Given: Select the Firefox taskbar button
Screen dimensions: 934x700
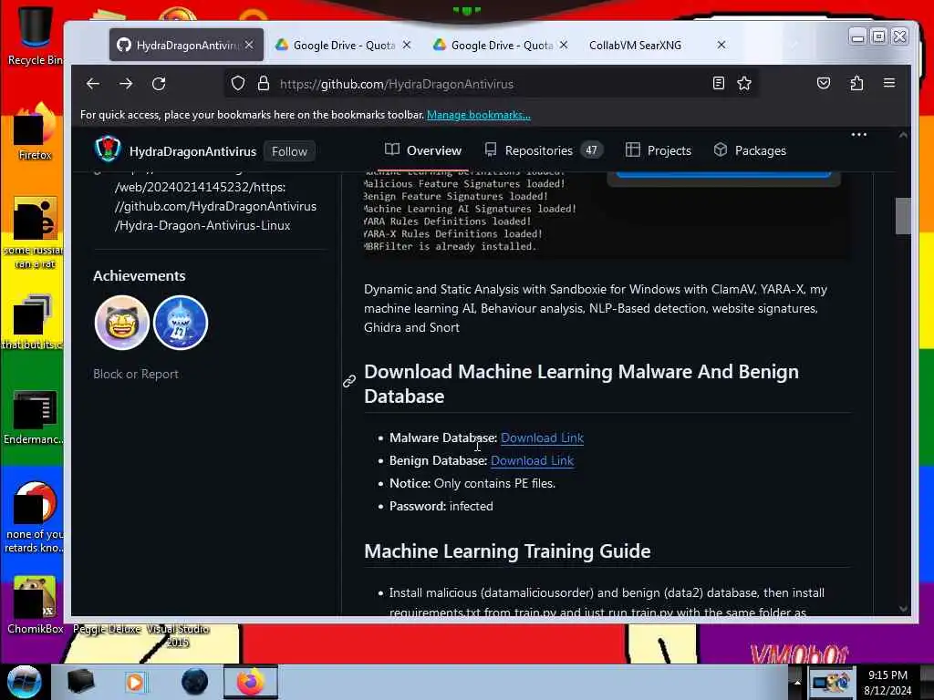Looking at the screenshot, I should click(251, 682).
